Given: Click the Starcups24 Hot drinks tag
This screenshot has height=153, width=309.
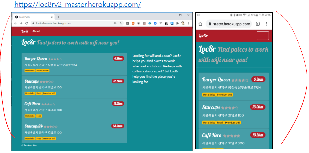Looking at the screenshot, I should point(30,139).
